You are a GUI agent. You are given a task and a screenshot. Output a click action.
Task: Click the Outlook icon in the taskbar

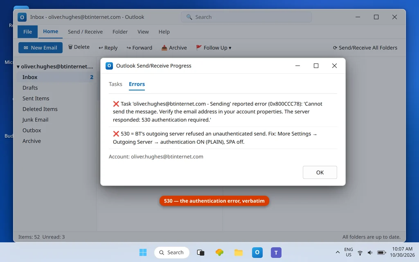(x=257, y=252)
